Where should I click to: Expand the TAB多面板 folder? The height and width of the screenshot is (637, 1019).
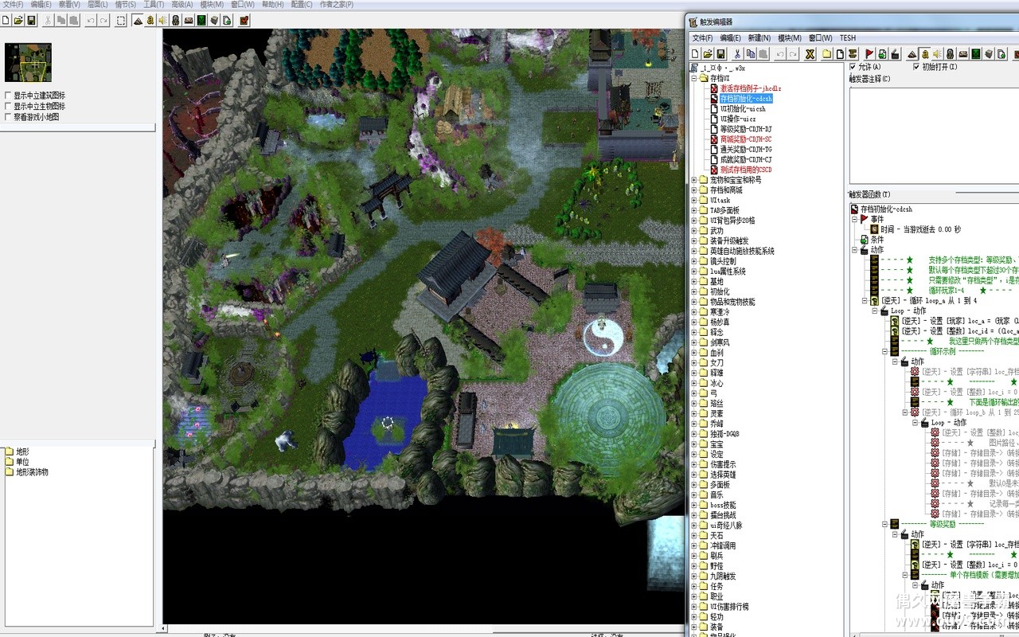coord(693,210)
